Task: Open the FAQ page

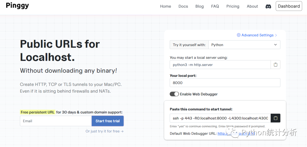Action: click(215, 6)
